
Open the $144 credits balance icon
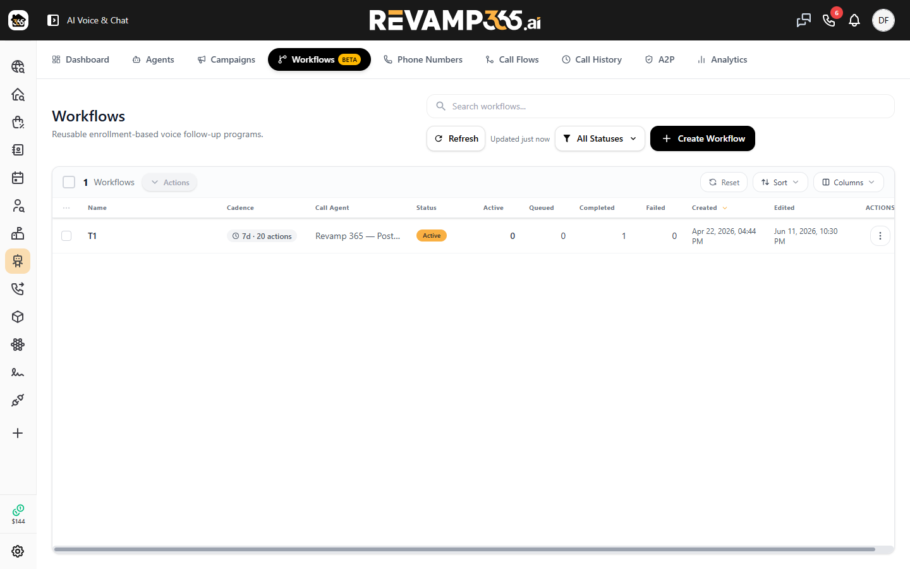point(18,514)
